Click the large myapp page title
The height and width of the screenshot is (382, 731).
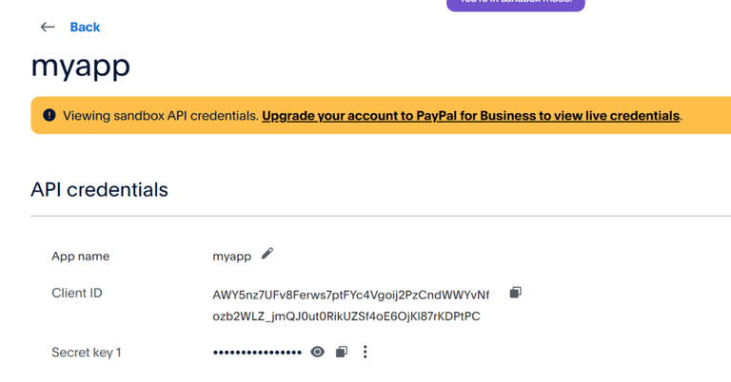point(81,66)
